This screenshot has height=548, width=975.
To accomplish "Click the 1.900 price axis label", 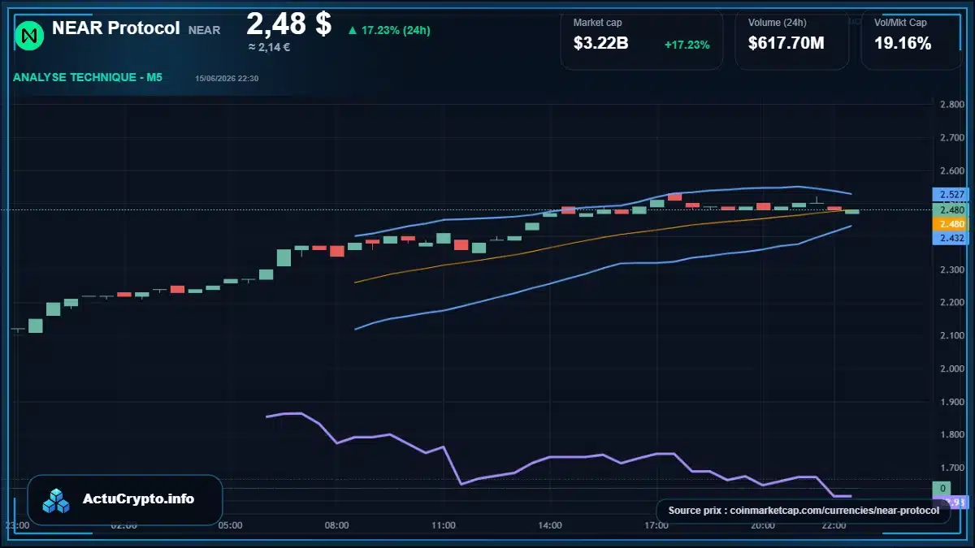I will (x=951, y=402).
